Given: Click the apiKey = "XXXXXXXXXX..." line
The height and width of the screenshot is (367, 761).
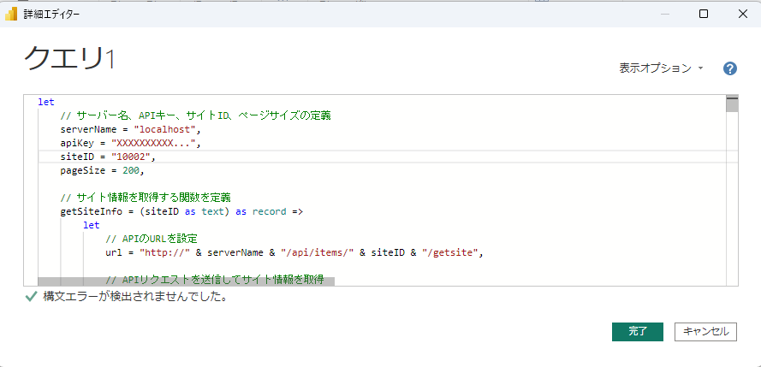Looking at the screenshot, I should pyautogui.click(x=131, y=144).
